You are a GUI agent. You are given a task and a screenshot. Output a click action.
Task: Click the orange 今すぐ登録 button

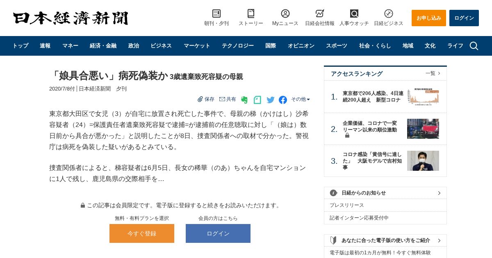point(142,233)
